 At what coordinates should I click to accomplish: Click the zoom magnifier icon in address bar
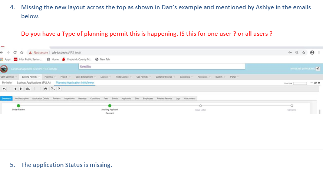[x=297, y=52]
